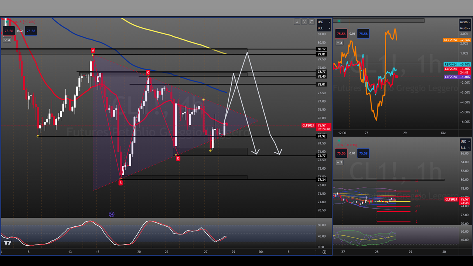Click the +2.36% value label
473x266 pixels.
[465, 40]
